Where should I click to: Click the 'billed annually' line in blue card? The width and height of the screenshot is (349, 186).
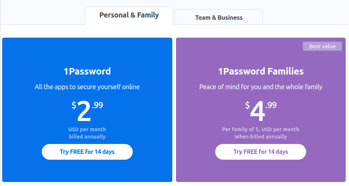[x=87, y=137]
